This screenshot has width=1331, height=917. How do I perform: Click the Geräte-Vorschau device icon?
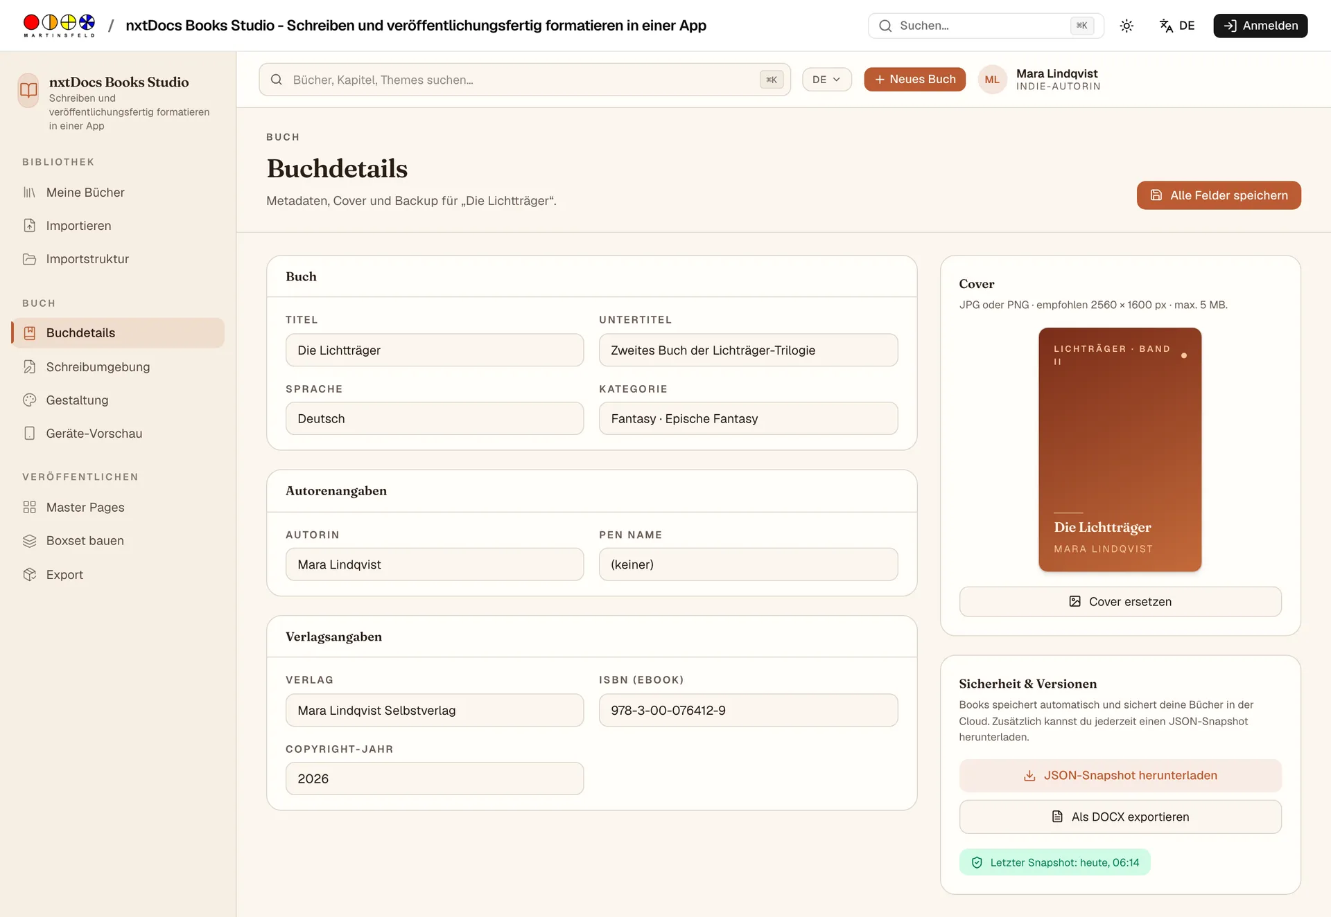(29, 434)
